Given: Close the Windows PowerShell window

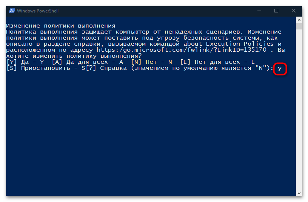Looking at the screenshot, I should [294, 11].
